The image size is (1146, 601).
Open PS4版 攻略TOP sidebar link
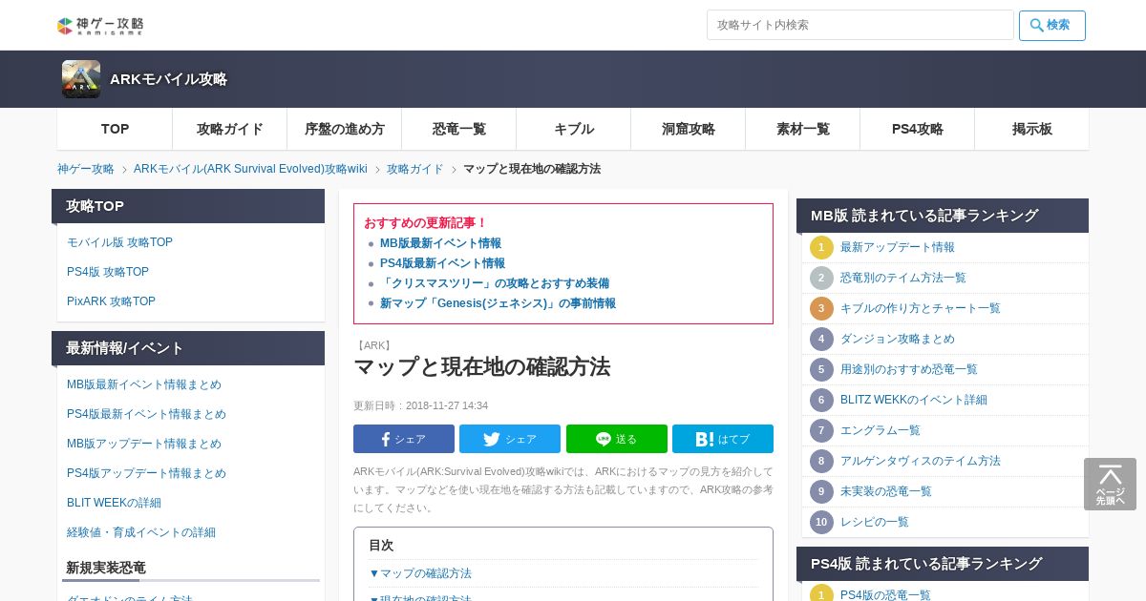[108, 272]
